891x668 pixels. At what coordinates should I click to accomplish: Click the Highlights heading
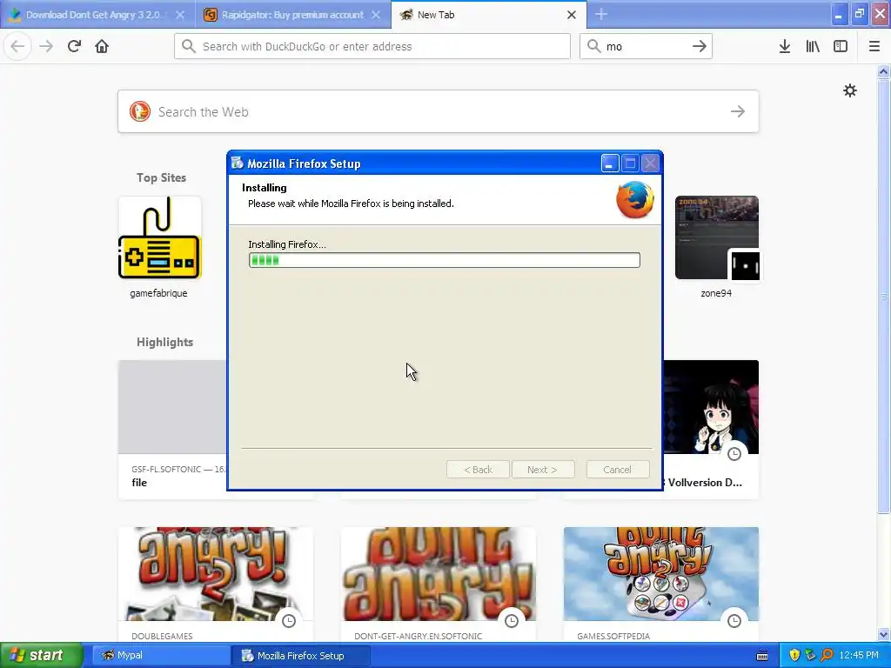164,342
